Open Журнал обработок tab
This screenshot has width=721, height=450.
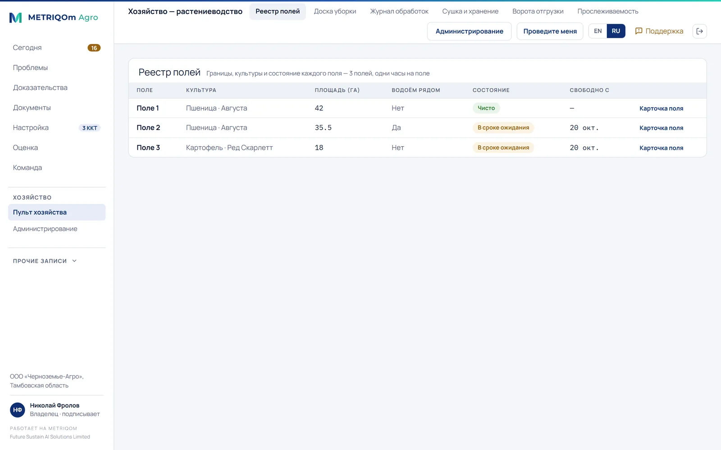399,11
